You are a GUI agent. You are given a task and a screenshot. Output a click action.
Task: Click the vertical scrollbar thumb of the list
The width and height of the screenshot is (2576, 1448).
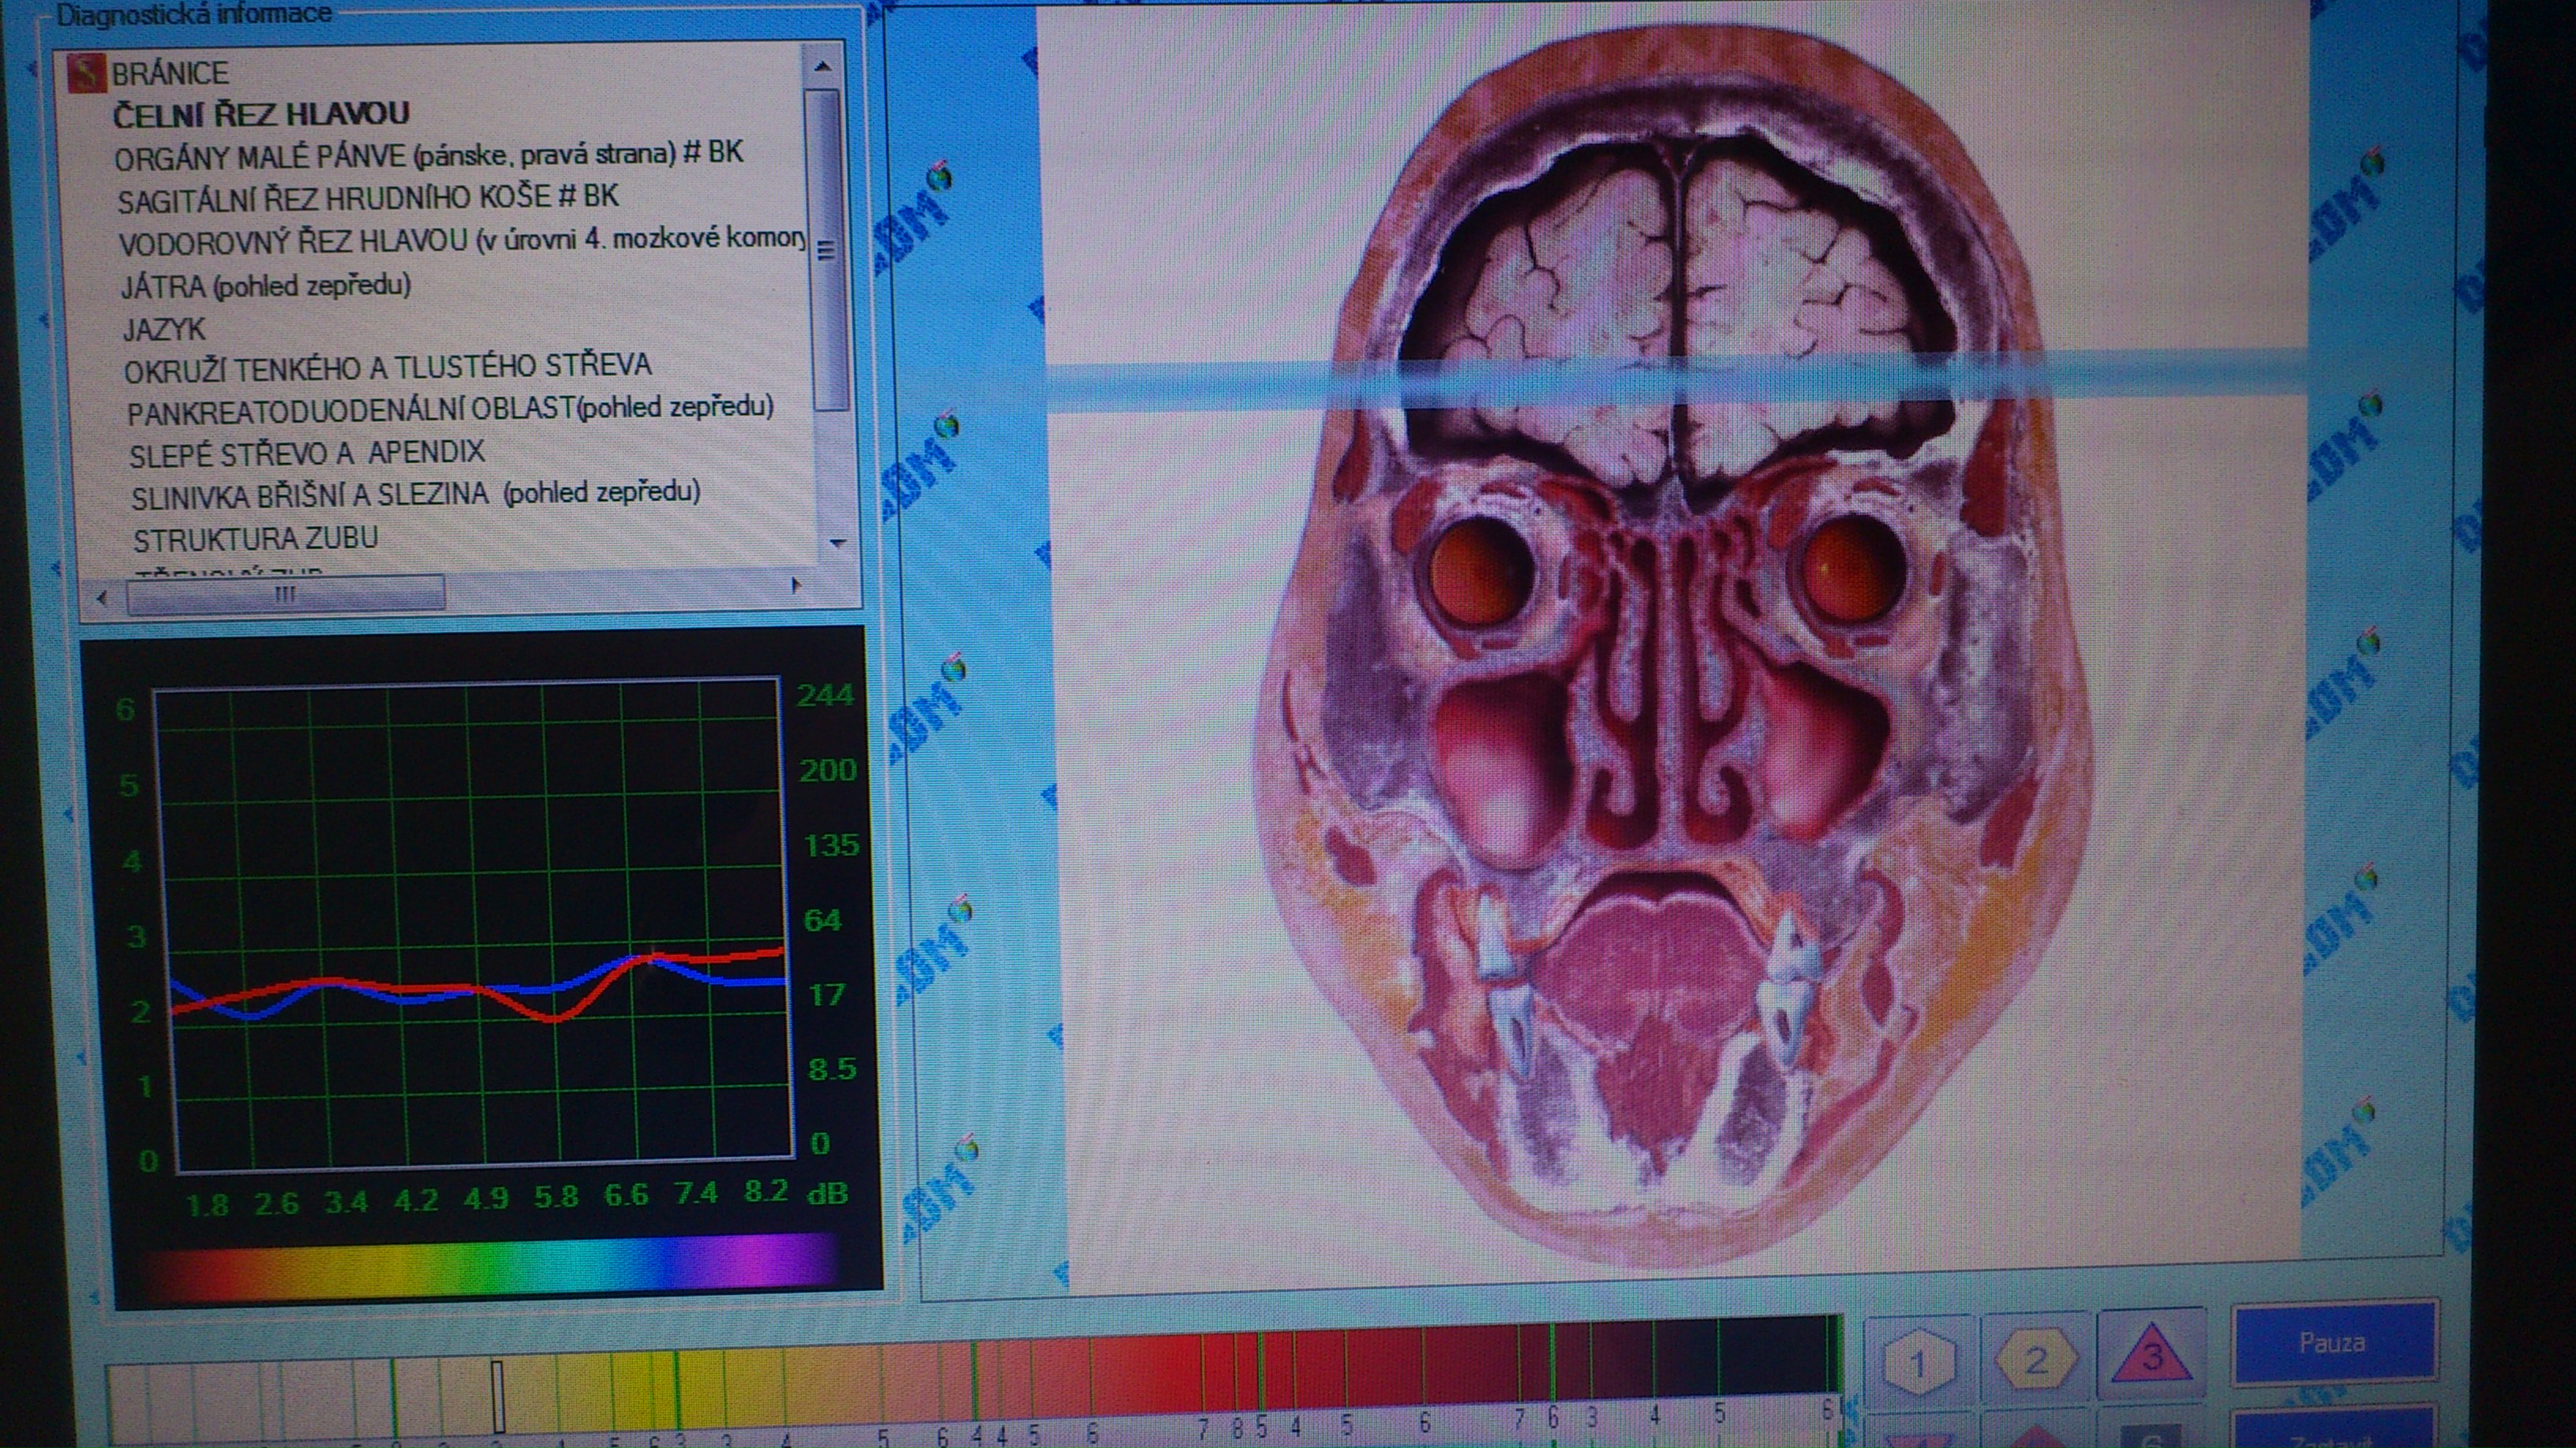(x=829, y=250)
